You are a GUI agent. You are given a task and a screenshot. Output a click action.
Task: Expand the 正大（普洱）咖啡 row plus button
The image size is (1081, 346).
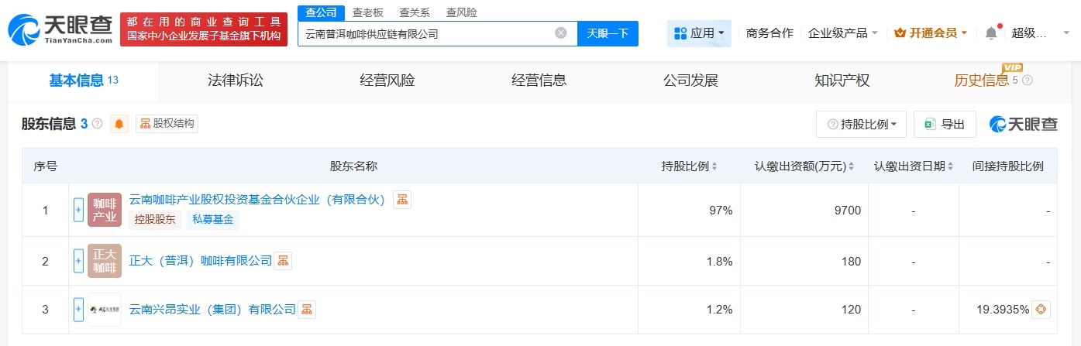[78, 261]
